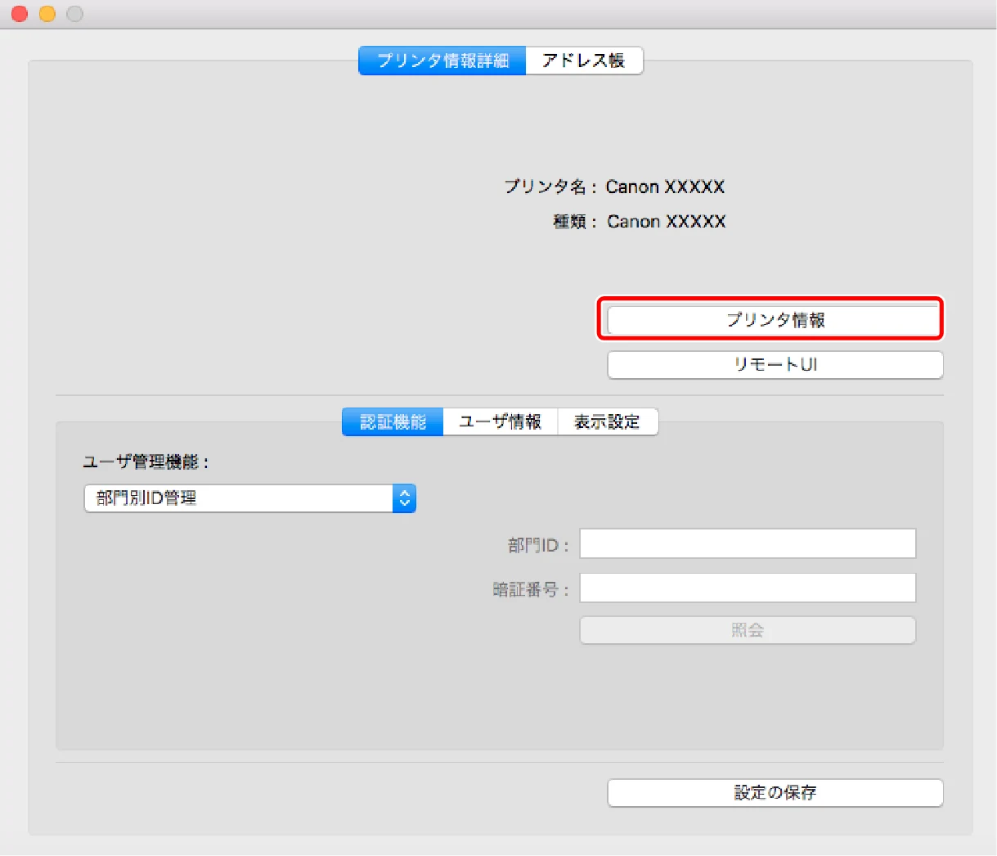Open the 表示設定 tab
The width and height of the screenshot is (997, 856).
[607, 422]
